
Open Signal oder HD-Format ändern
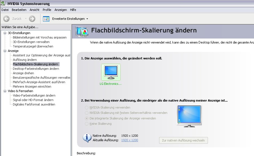click(x=33, y=100)
